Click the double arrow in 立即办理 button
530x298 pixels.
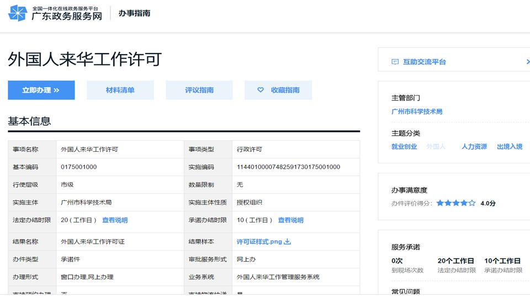point(56,91)
